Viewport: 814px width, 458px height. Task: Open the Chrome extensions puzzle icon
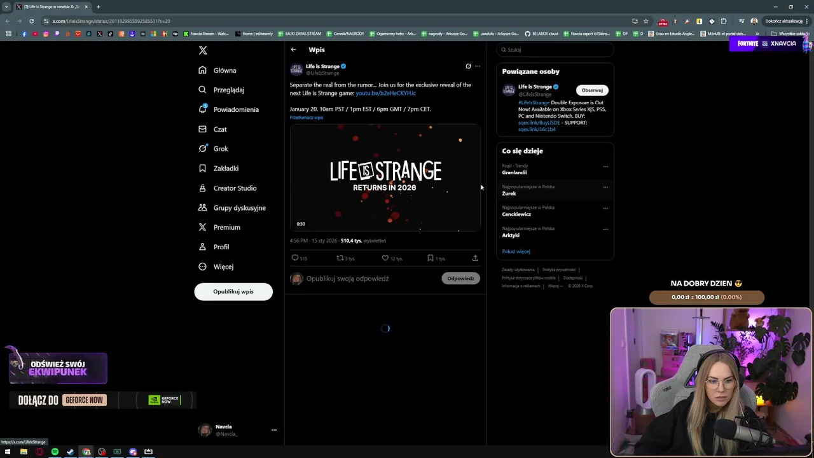[724, 21]
